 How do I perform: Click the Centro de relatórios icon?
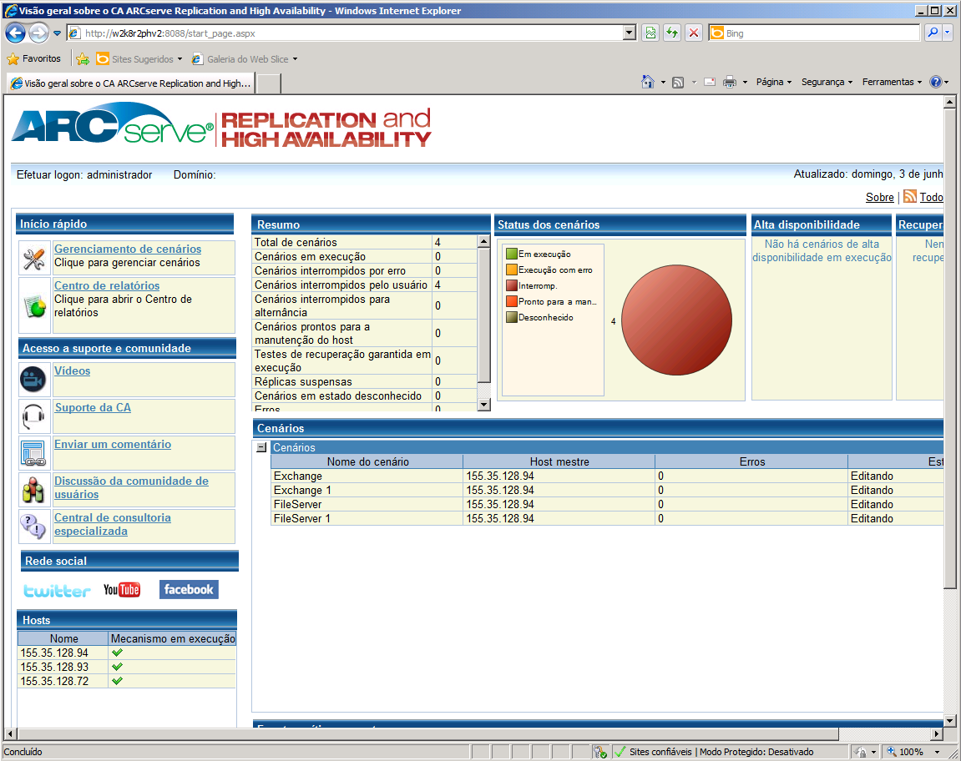click(33, 305)
